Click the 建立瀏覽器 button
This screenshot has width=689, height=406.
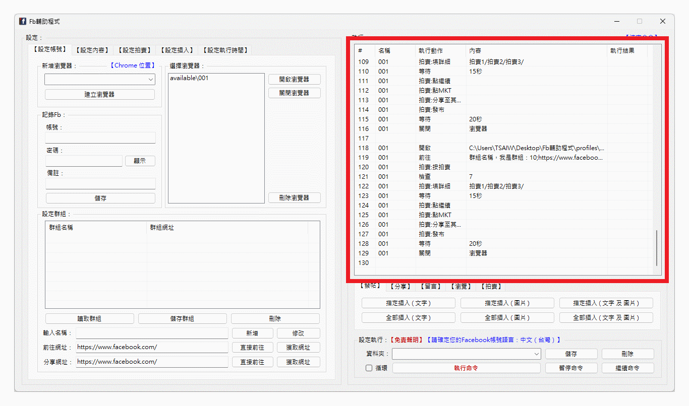click(x=100, y=94)
